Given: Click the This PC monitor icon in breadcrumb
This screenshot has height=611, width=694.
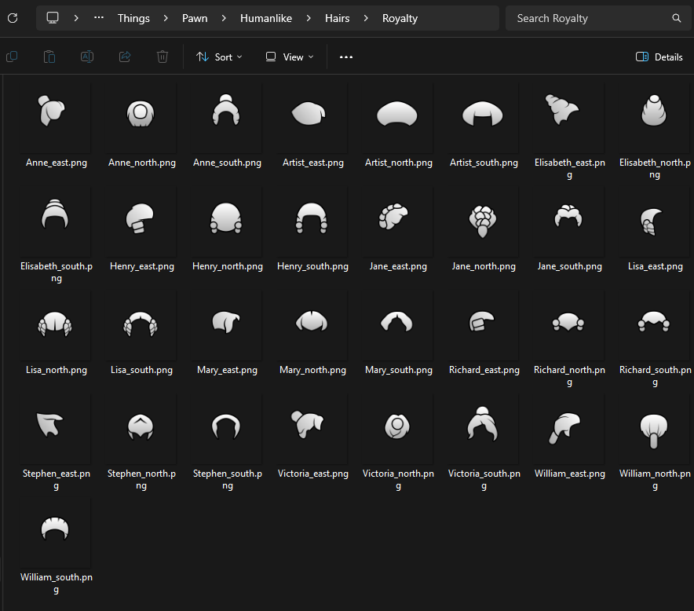Looking at the screenshot, I should 53,18.
